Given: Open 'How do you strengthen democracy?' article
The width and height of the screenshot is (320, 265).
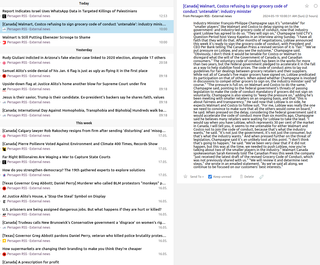Looking at the screenshot, I should click(74, 170).
